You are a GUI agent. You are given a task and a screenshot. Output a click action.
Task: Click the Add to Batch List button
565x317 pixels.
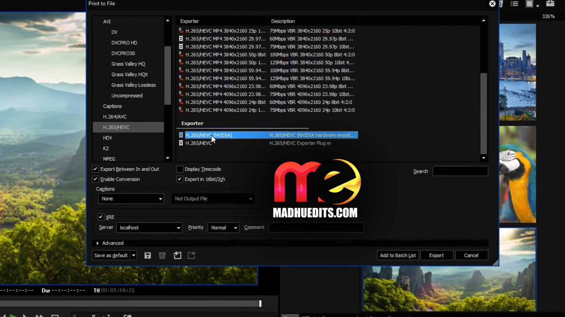pyautogui.click(x=398, y=255)
